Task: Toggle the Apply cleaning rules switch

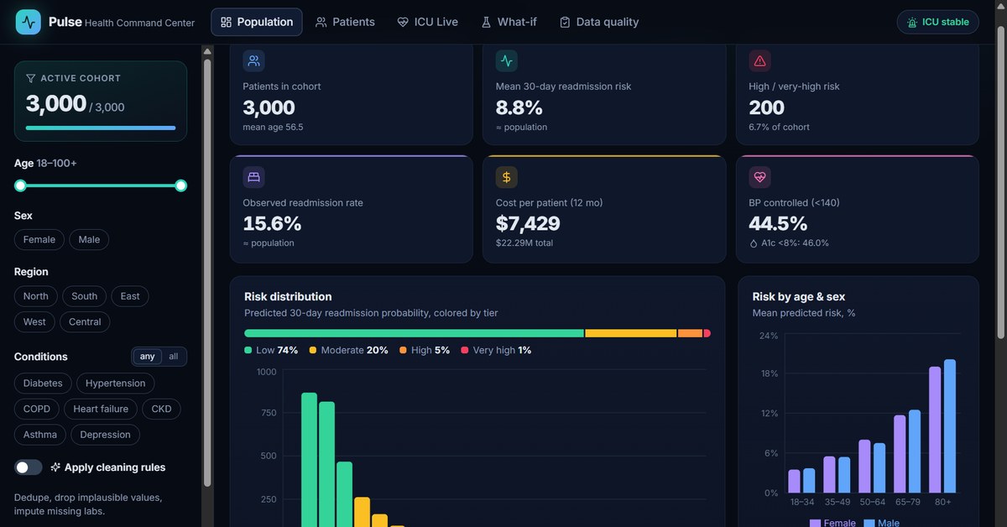Action: coord(29,467)
